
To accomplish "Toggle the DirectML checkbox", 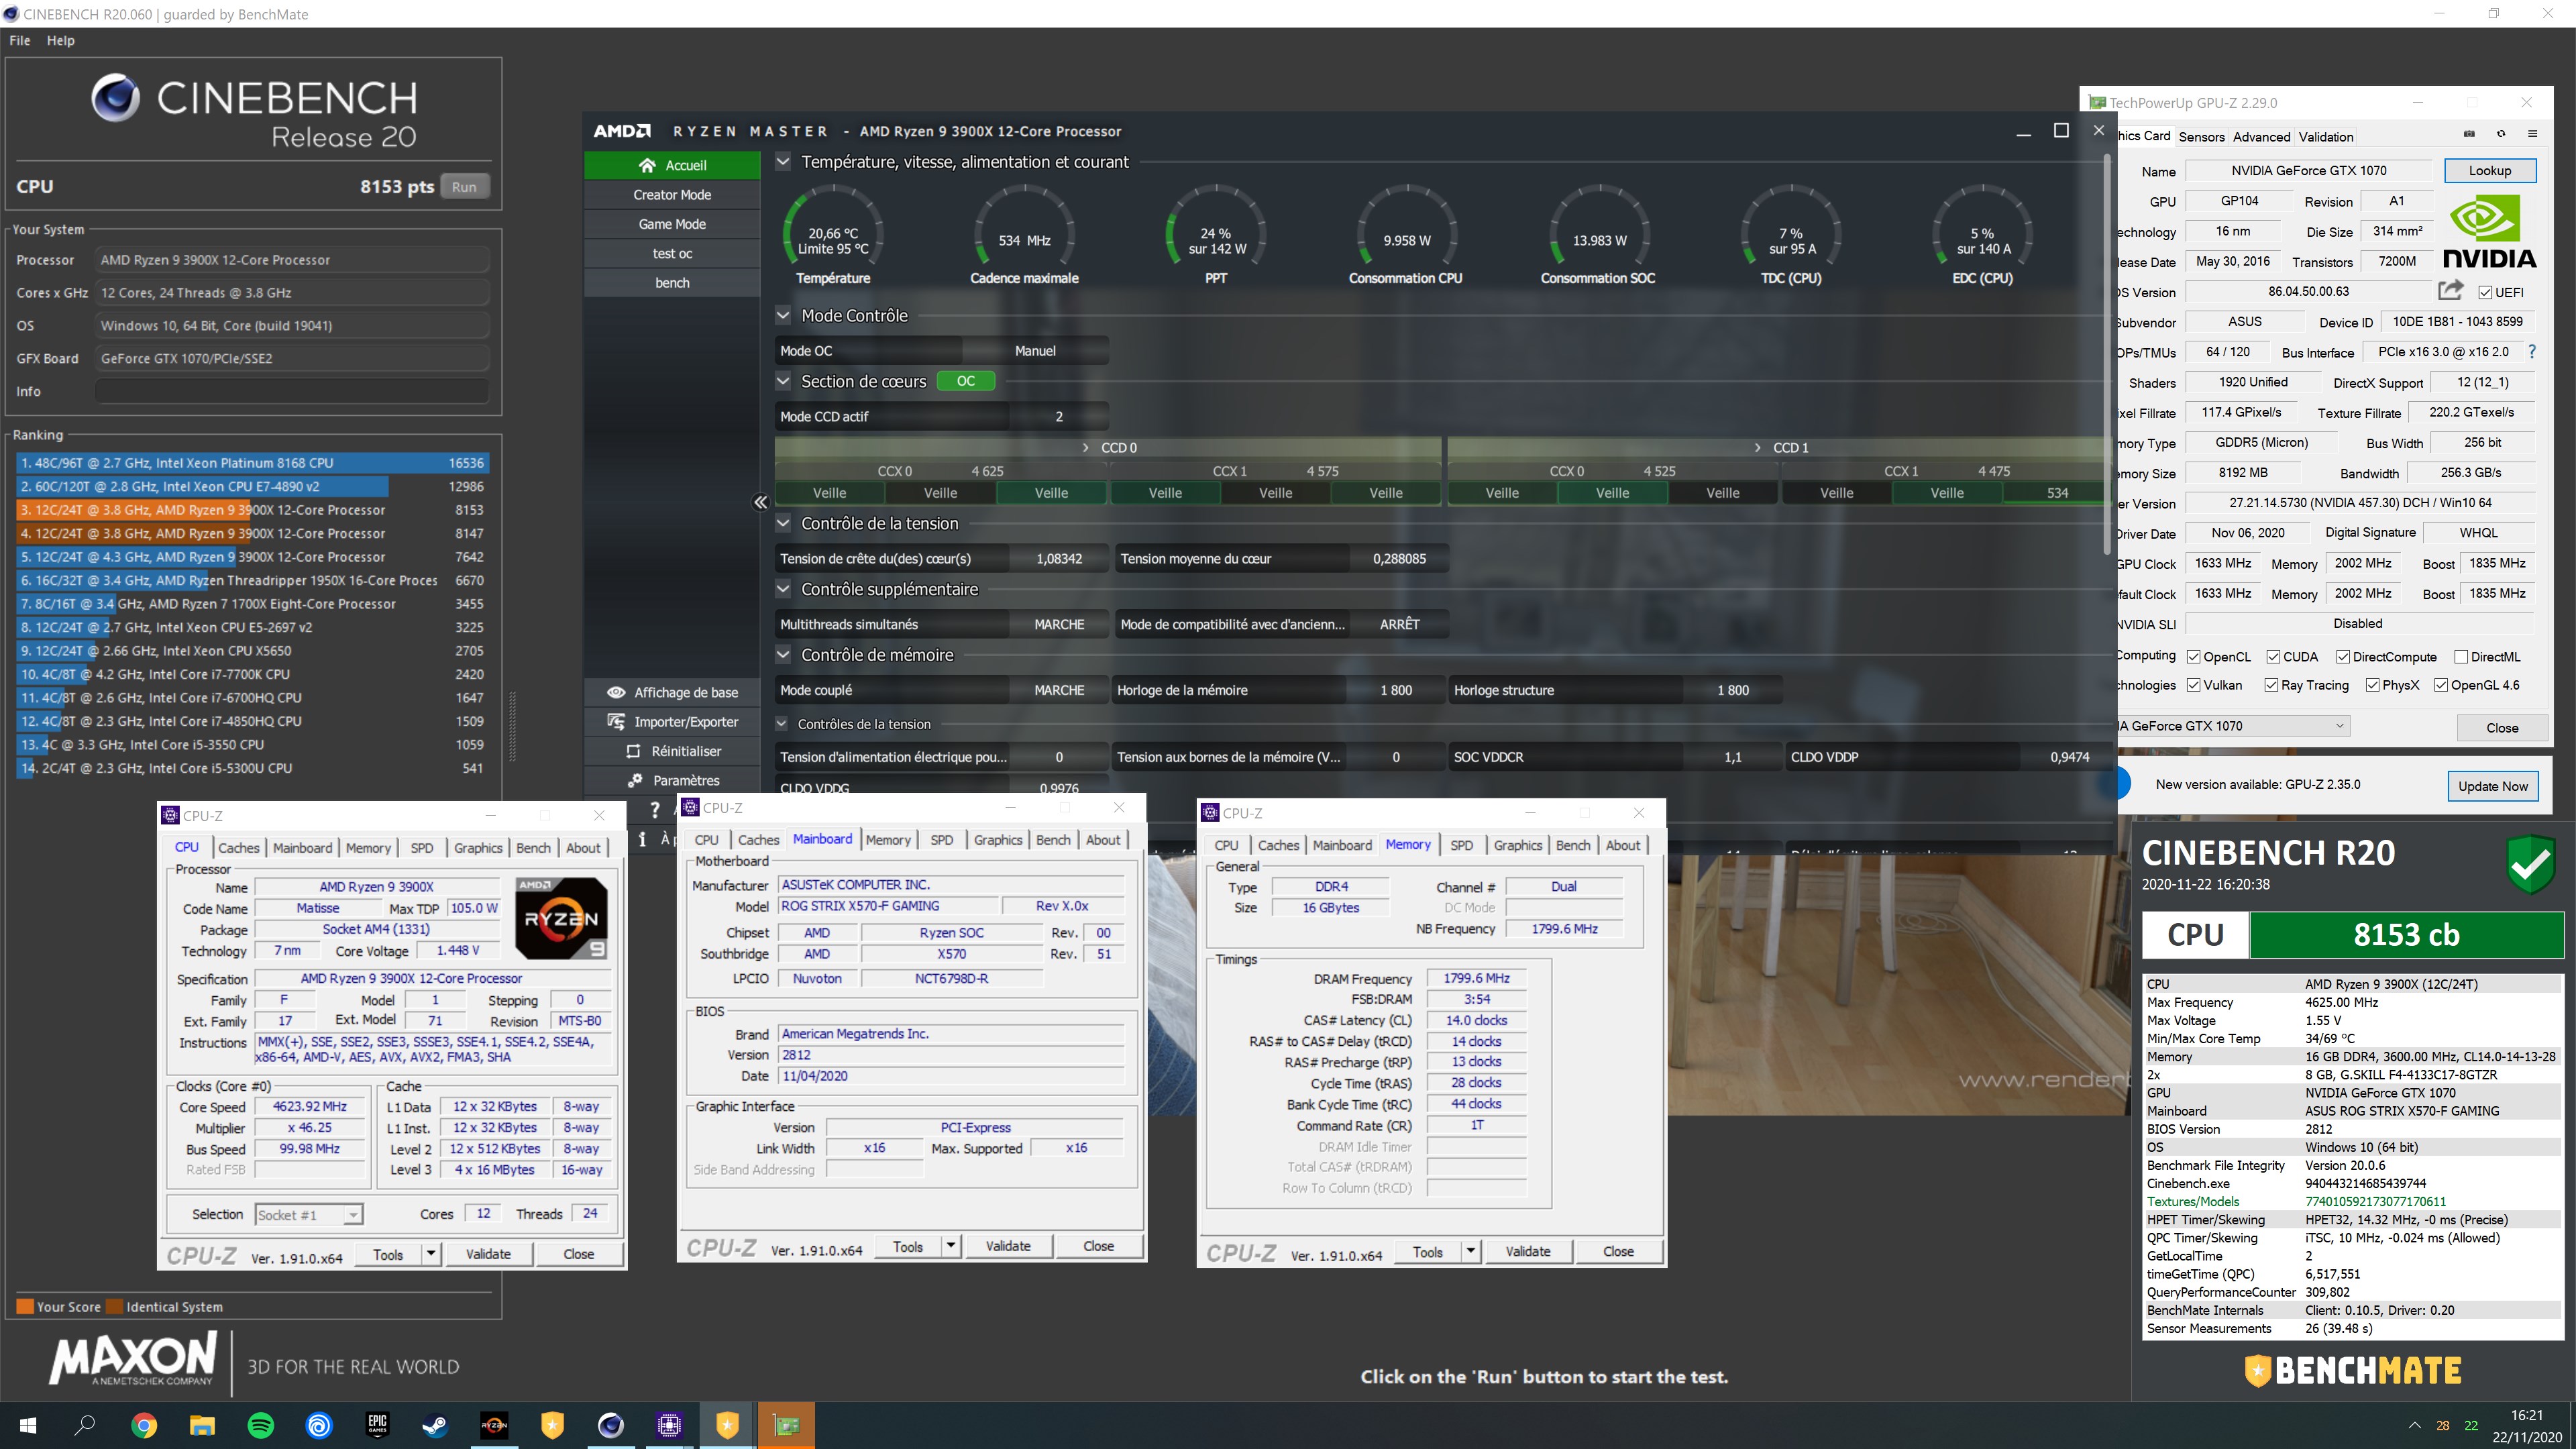I will 2461,657.
